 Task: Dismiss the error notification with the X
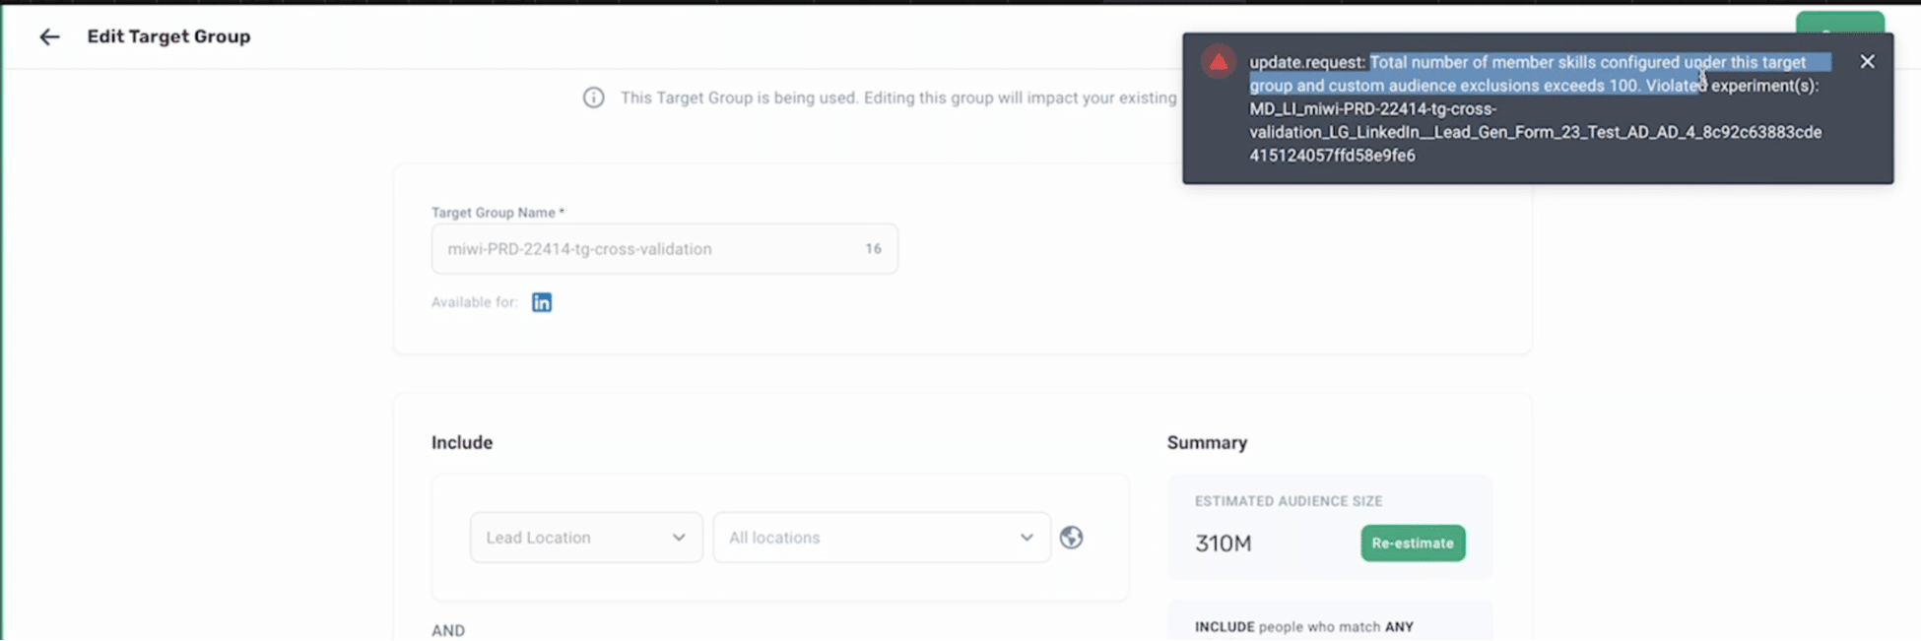click(1867, 61)
